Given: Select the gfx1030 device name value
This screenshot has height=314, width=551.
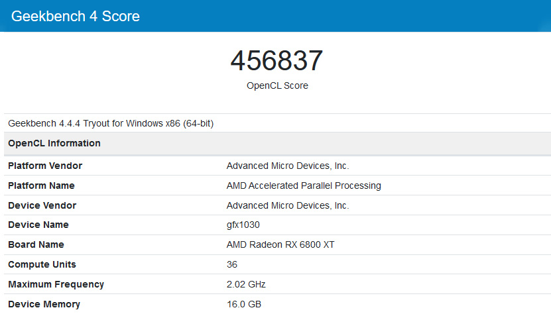Looking at the screenshot, I should point(243,225).
